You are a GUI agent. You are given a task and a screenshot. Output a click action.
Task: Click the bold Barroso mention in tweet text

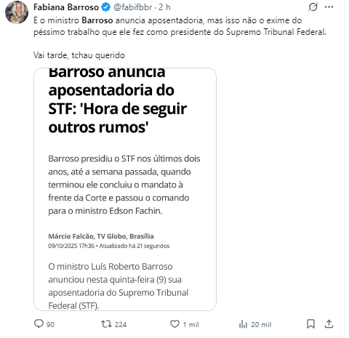97,20
